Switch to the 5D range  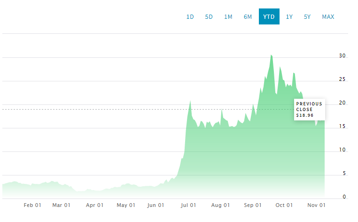pos(209,17)
